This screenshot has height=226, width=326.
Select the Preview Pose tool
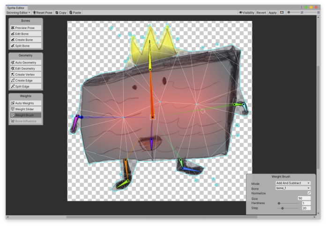pyautogui.click(x=26, y=28)
